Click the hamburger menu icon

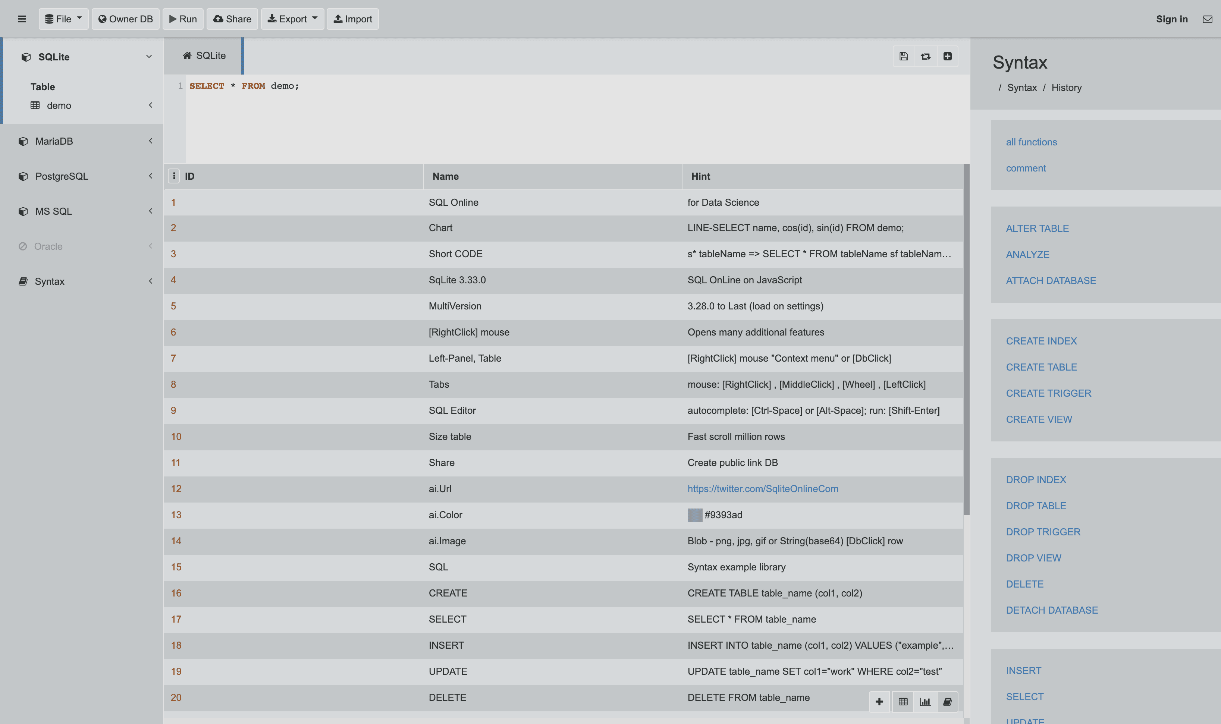point(22,19)
